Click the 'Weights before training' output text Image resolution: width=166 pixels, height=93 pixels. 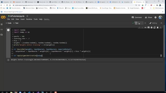tap(49, 60)
